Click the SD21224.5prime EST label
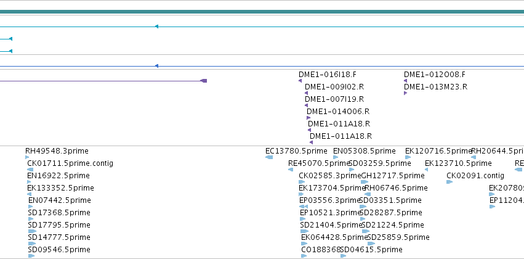Viewport: 524px width, 259px height. point(393,225)
